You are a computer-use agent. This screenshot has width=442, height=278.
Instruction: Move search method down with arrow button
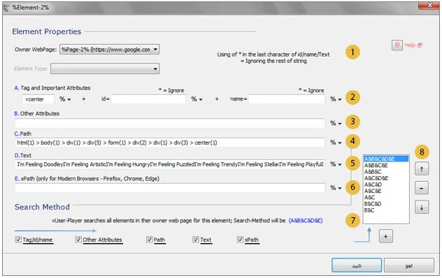click(x=422, y=207)
